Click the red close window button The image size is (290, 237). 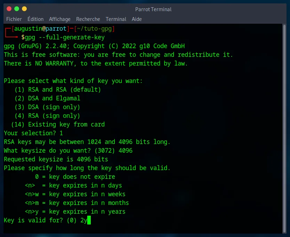(x=9, y=9)
